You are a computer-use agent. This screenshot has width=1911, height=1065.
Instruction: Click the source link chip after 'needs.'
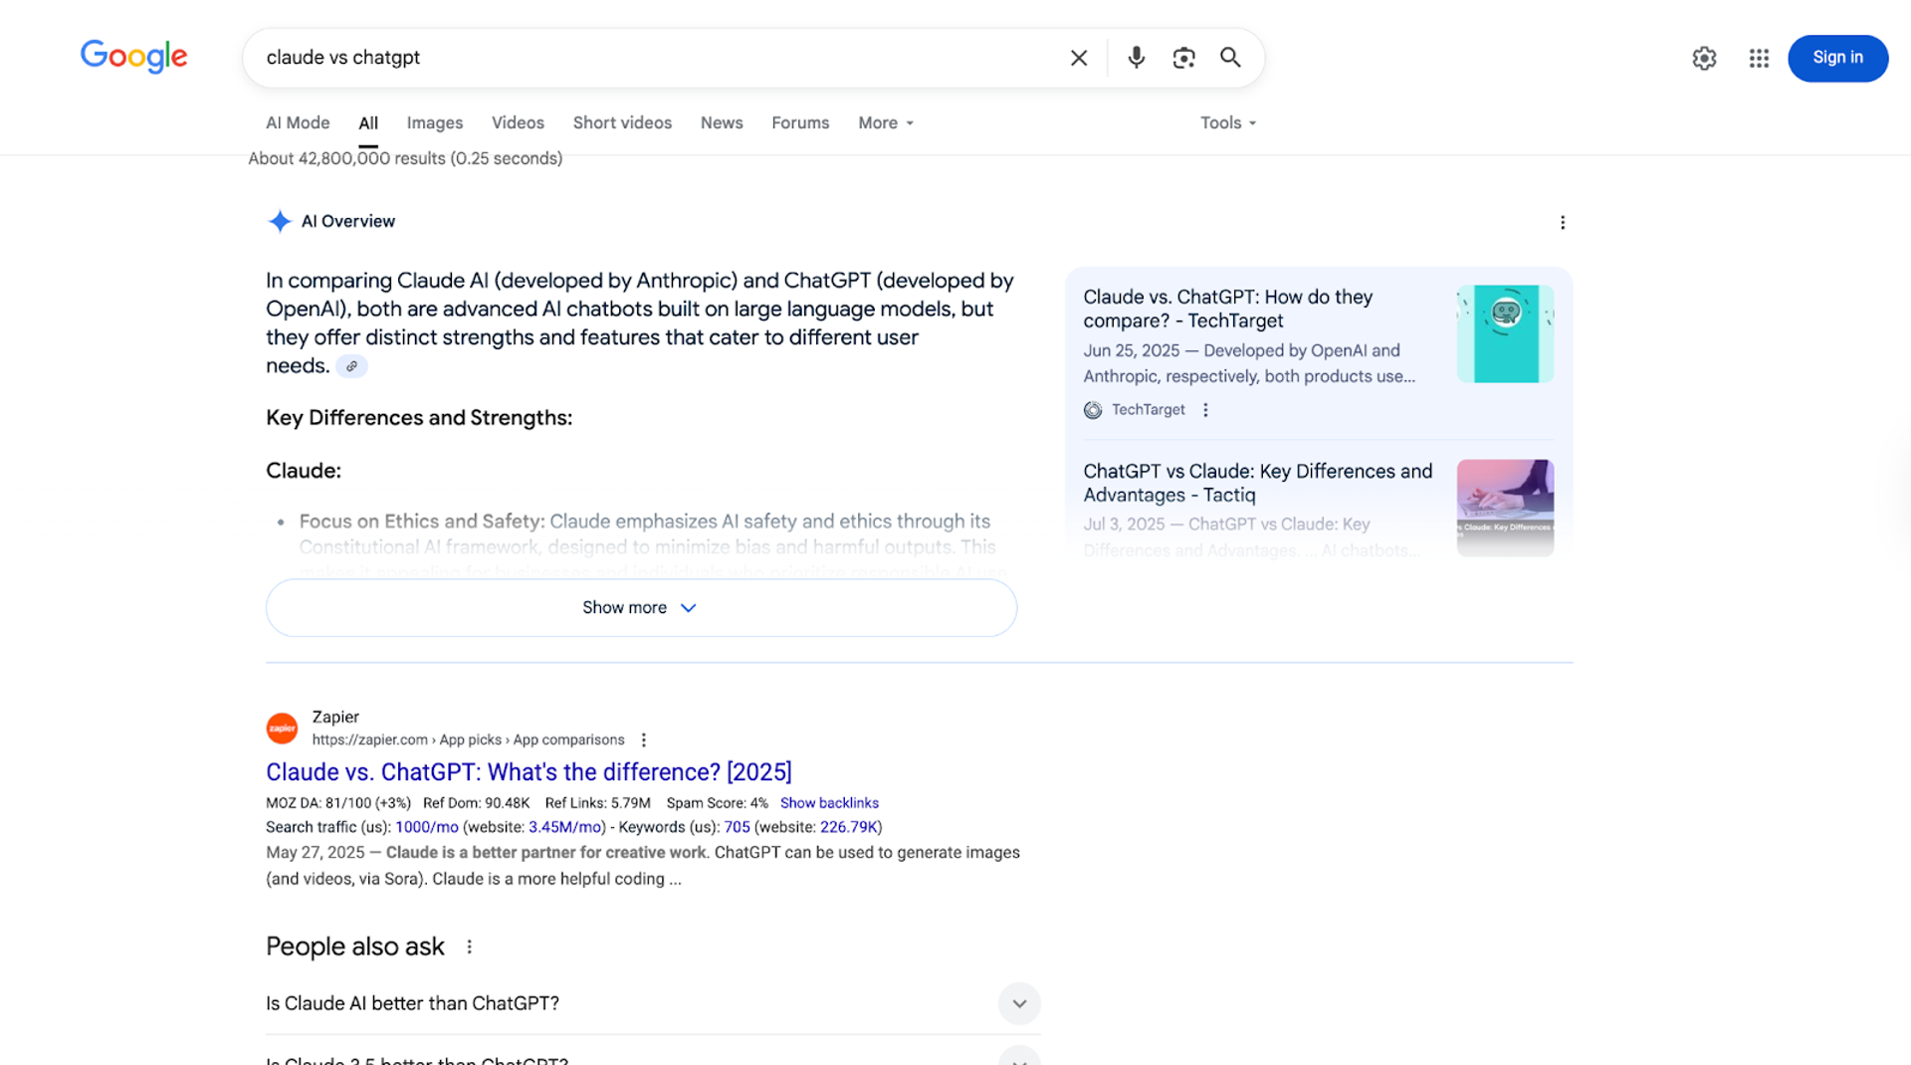pos(351,366)
